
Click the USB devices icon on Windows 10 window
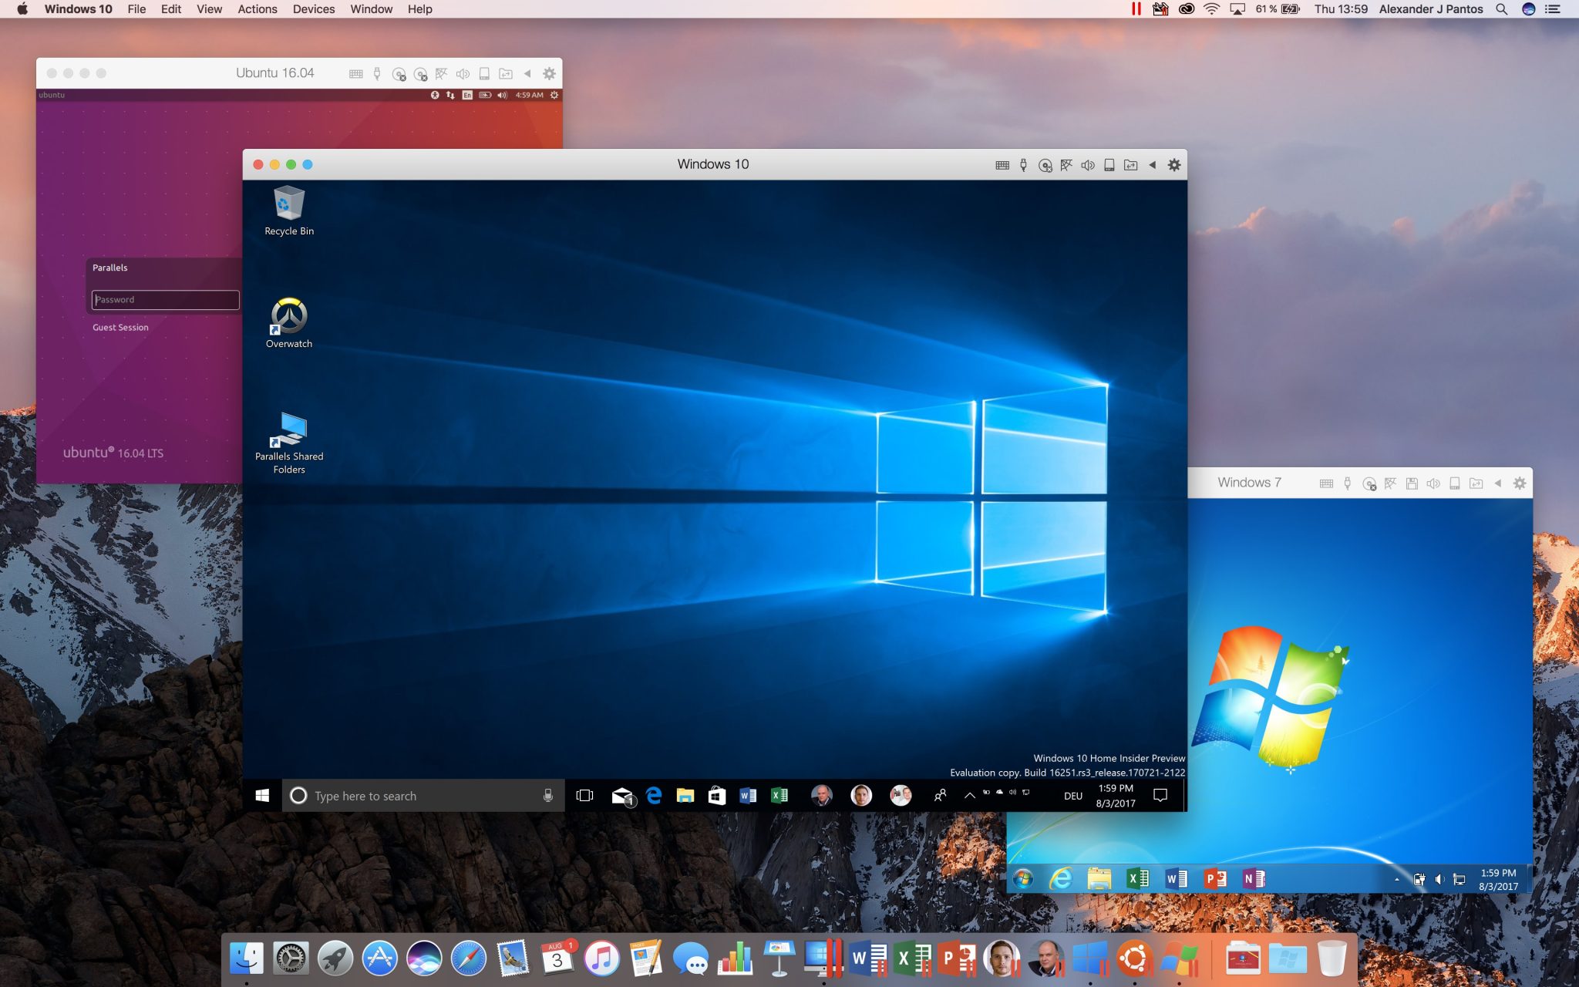[1023, 164]
